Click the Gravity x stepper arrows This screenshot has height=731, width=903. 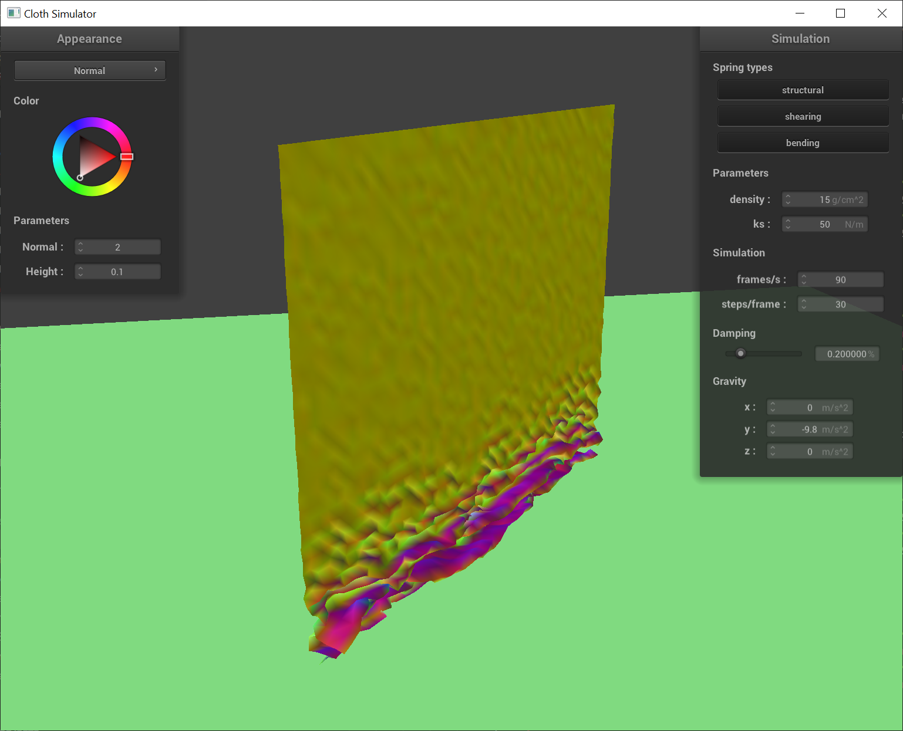773,407
